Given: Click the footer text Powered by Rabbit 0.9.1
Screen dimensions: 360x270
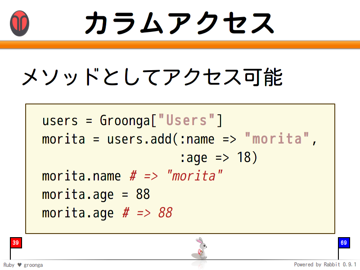Looking at the screenshot, I should [325, 265].
